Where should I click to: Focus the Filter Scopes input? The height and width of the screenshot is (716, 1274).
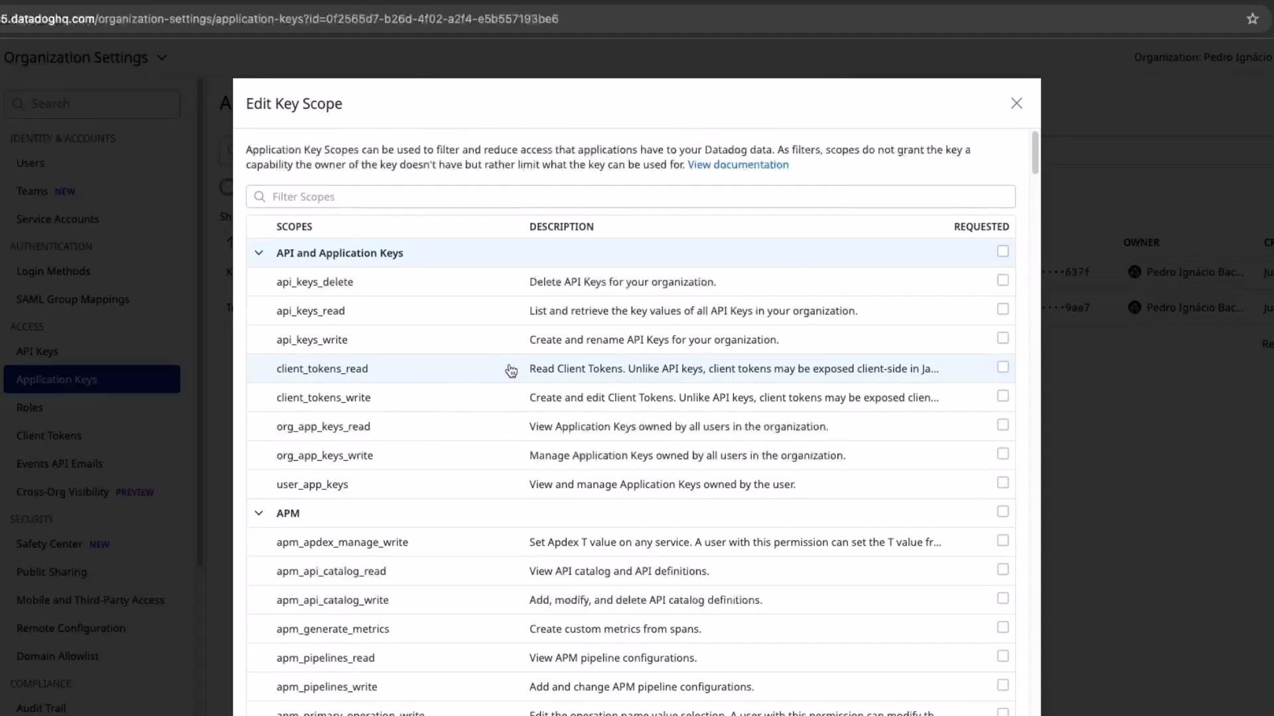[x=630, y=197]
